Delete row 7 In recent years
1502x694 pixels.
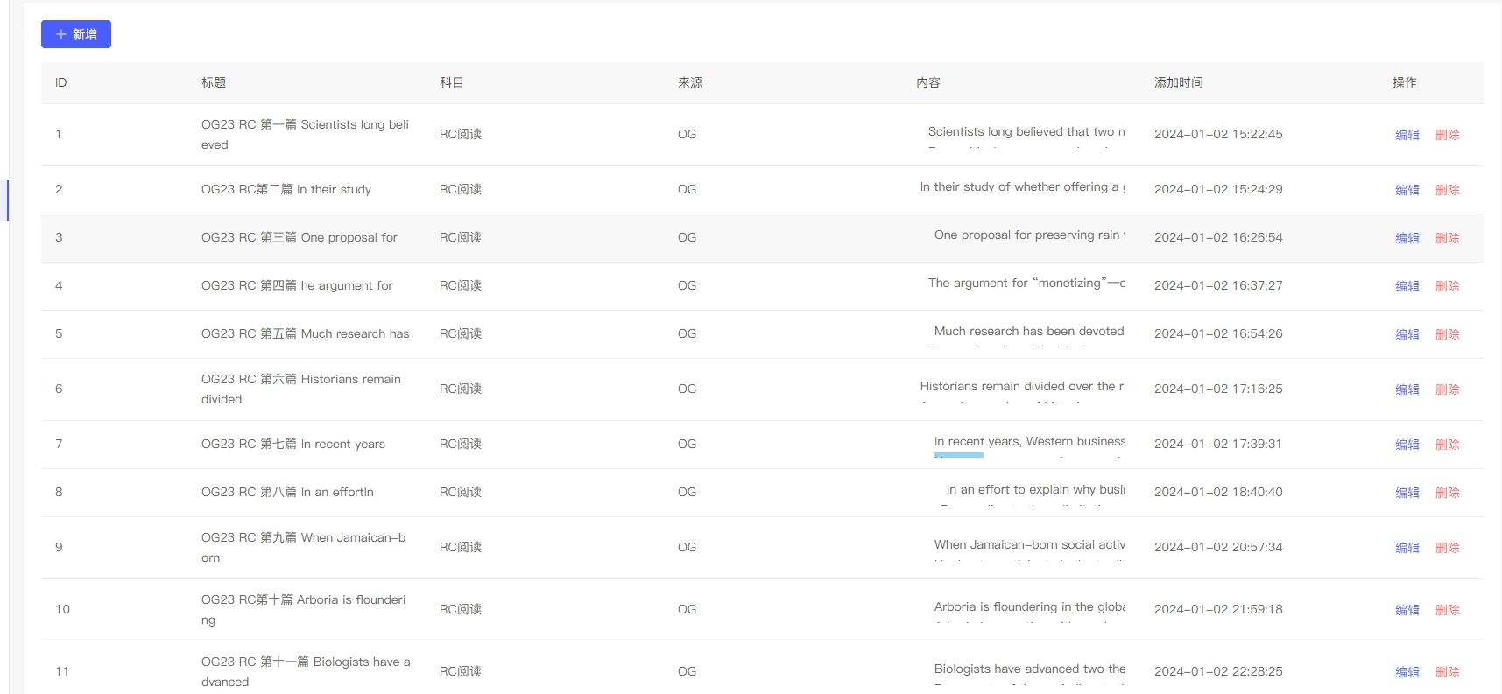1447,445
